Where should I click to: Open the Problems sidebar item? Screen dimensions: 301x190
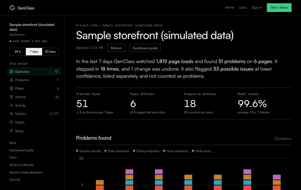[x=34, y=80]
